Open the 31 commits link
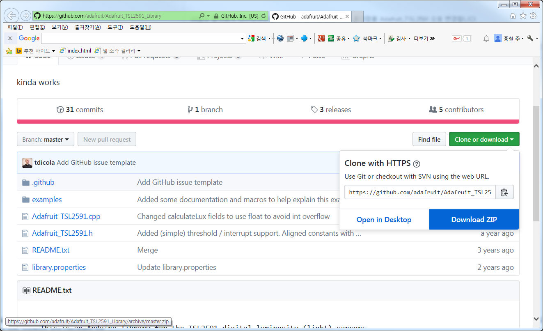The image size is (543, 331). [x=80, y=110]
